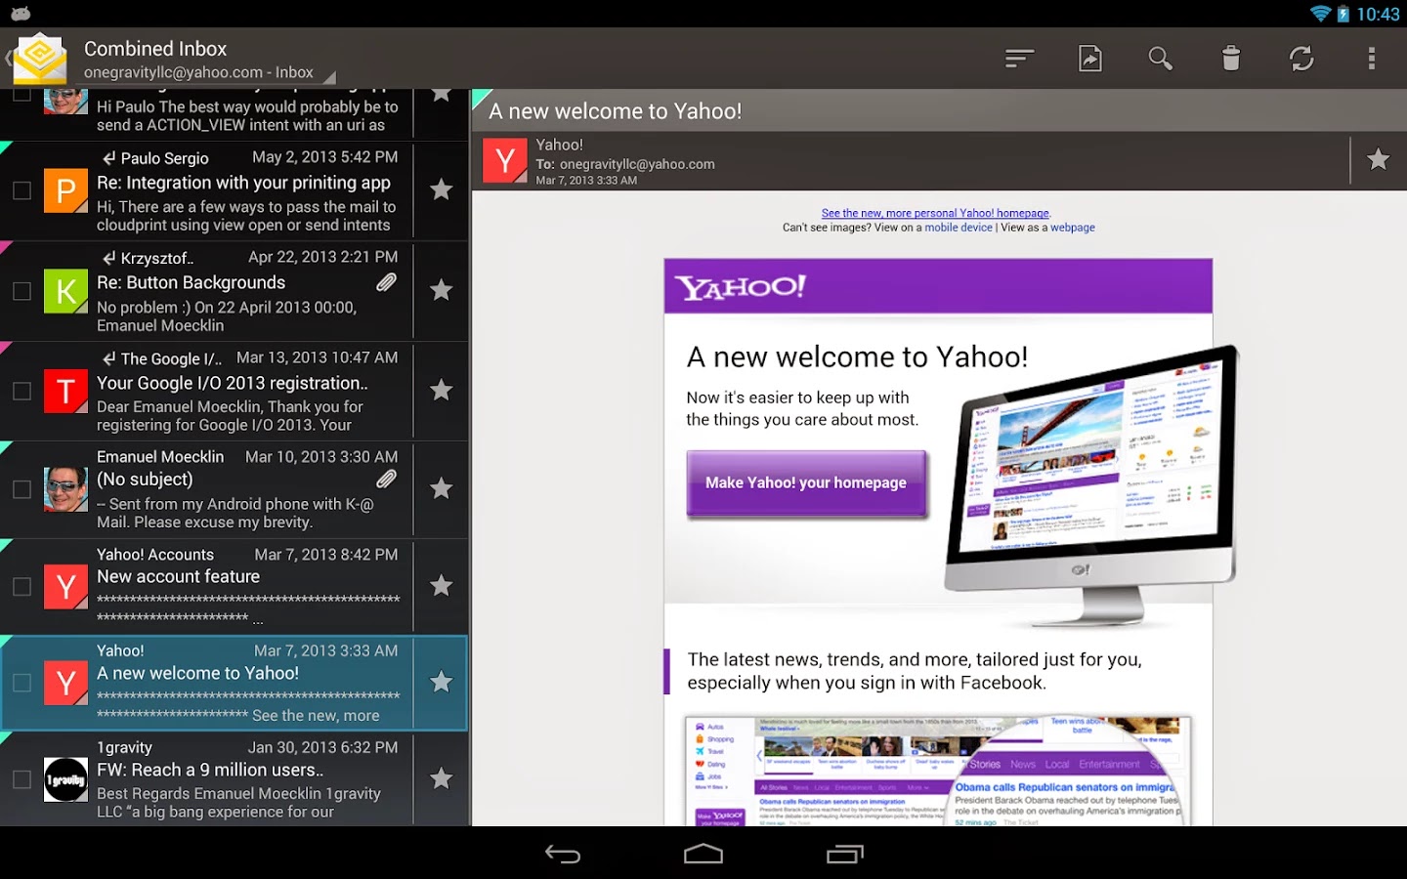Star the (No subject) message

click(x=442, y=488)
